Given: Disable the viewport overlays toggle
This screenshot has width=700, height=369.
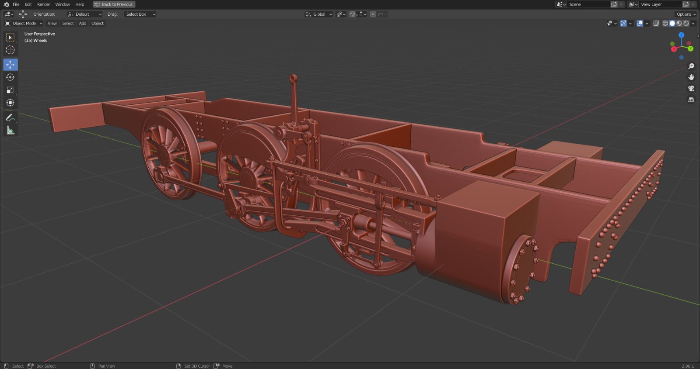Looking at the screenshot, I should click(640, 24).
